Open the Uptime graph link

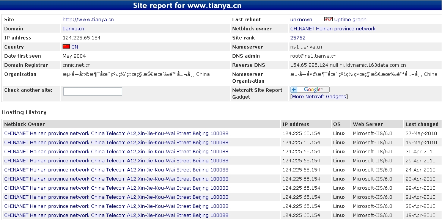[x=350, y=20]
